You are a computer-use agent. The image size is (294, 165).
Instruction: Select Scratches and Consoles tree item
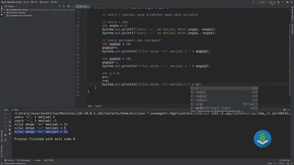tap(19, 16)
